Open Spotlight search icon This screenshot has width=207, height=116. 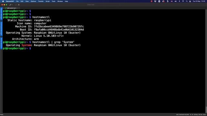coord(187,1)
